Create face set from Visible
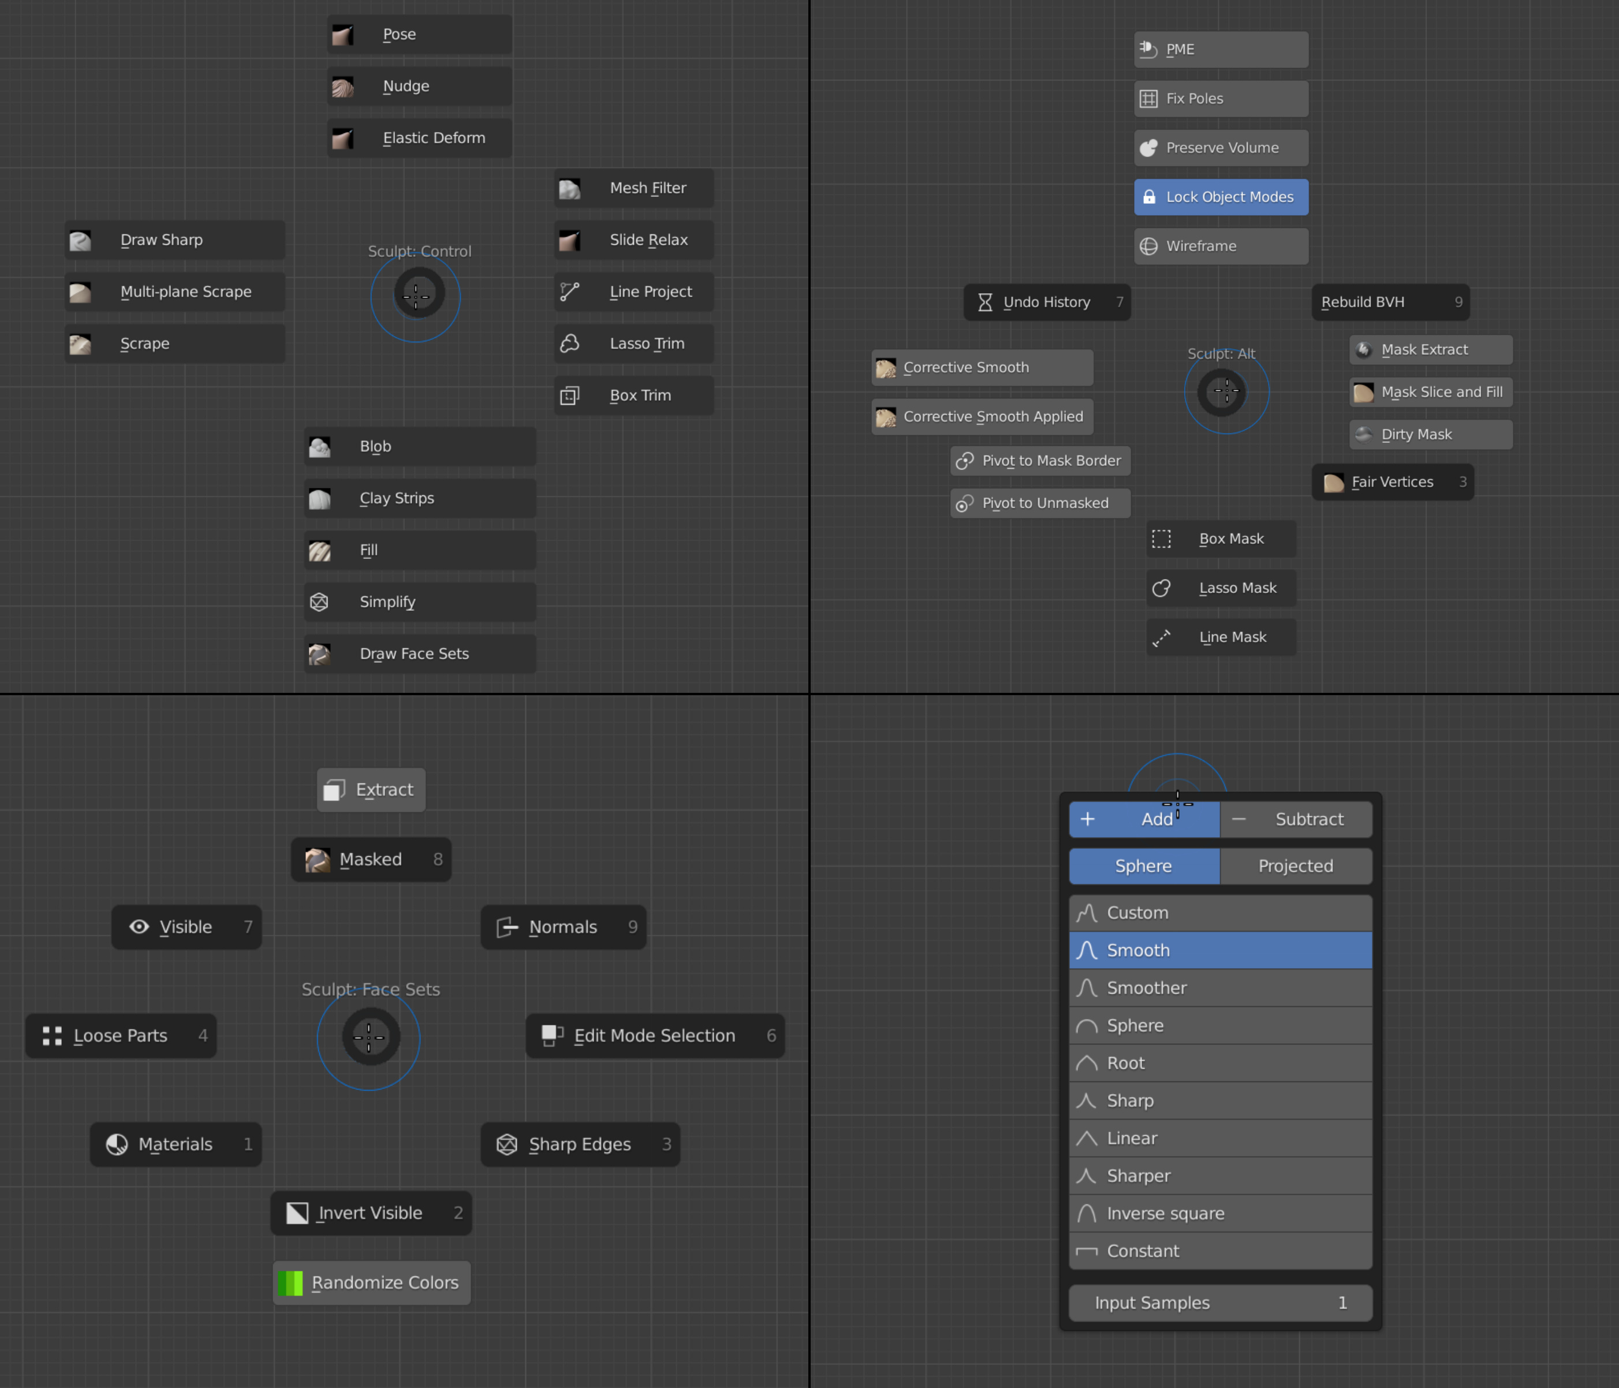The height and width of the screenshot is (1388, 1619). pyautogui.click(x=186, y=927)
